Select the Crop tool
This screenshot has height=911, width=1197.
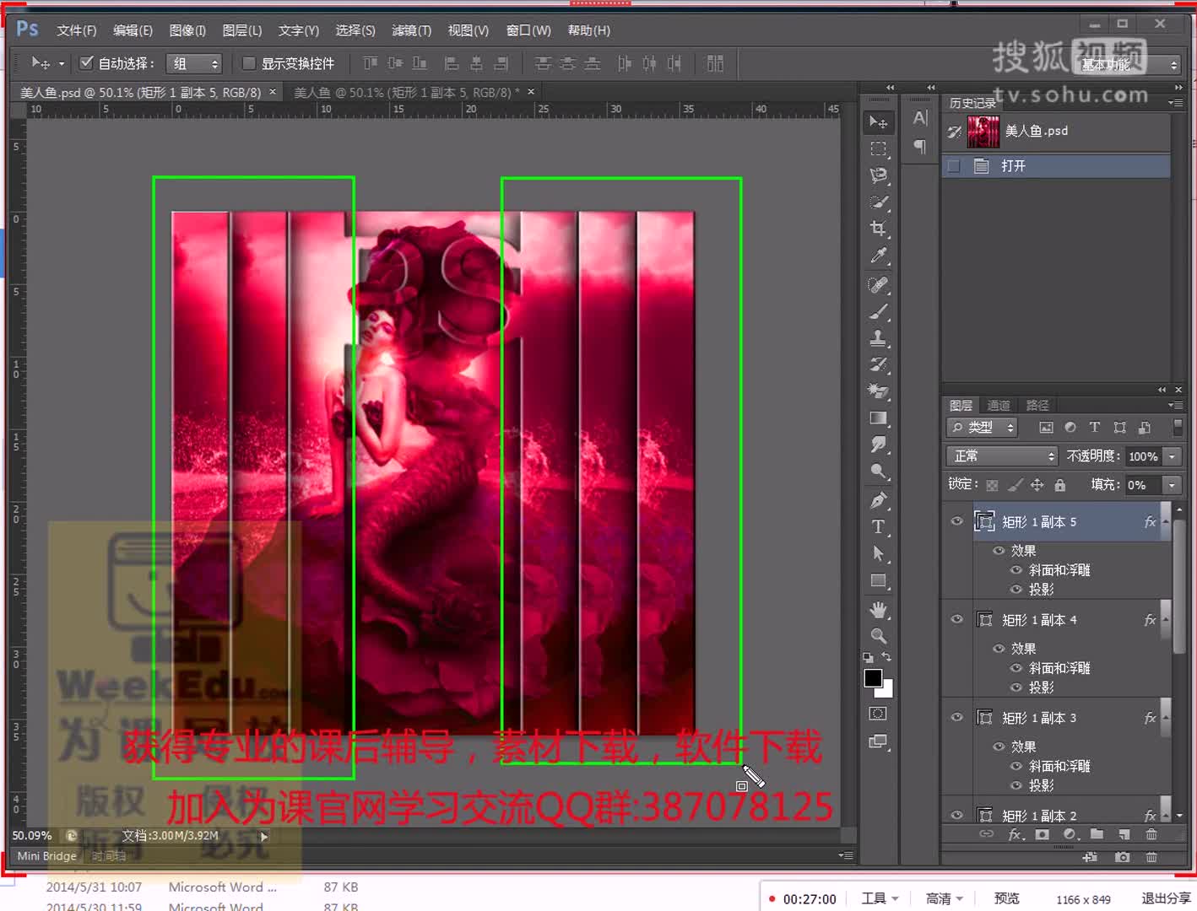(879, 229)
